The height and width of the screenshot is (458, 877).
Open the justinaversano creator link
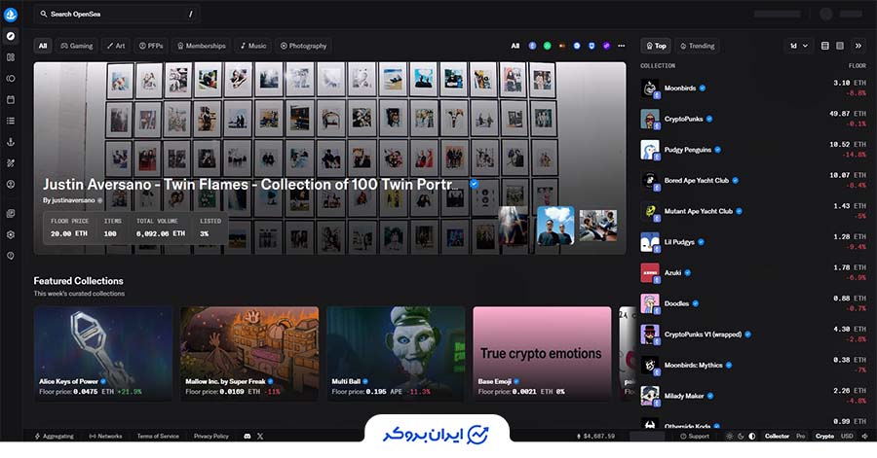tap(73, 199)
